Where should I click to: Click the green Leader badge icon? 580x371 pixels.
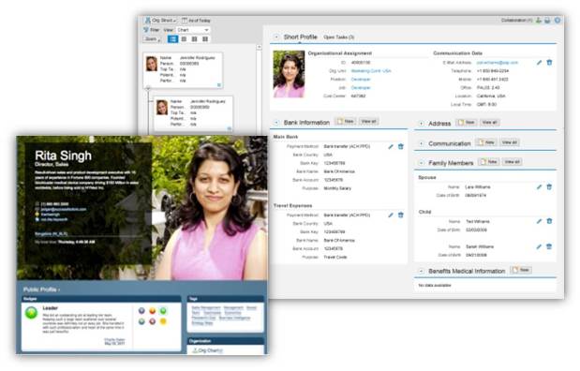[32, 313]
